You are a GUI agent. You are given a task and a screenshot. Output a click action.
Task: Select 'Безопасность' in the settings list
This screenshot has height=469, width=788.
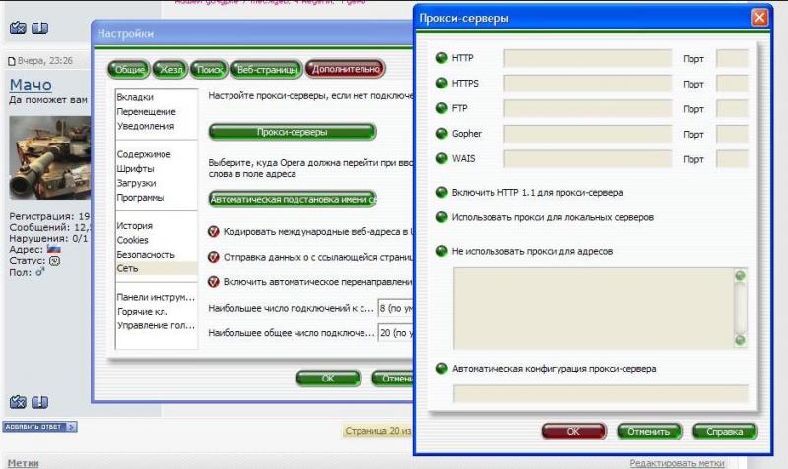coord(143,254)
